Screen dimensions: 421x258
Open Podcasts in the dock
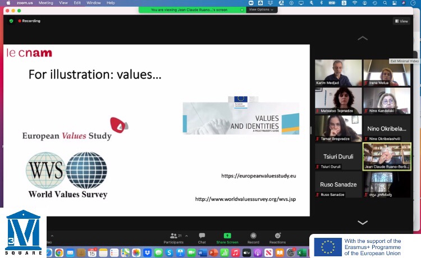(258, 252)
